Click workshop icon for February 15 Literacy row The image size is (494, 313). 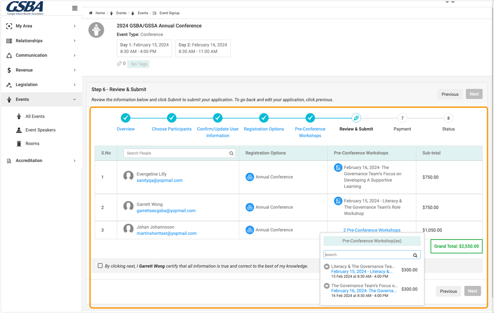click(338, 201)
